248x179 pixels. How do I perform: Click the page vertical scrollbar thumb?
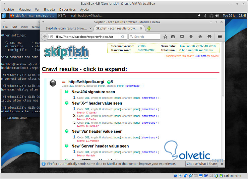click(223, 69)
